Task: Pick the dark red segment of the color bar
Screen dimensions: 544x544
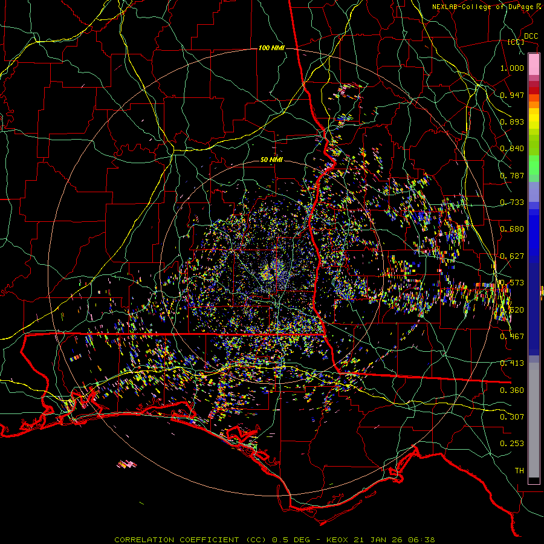Action: pos(534,90)
